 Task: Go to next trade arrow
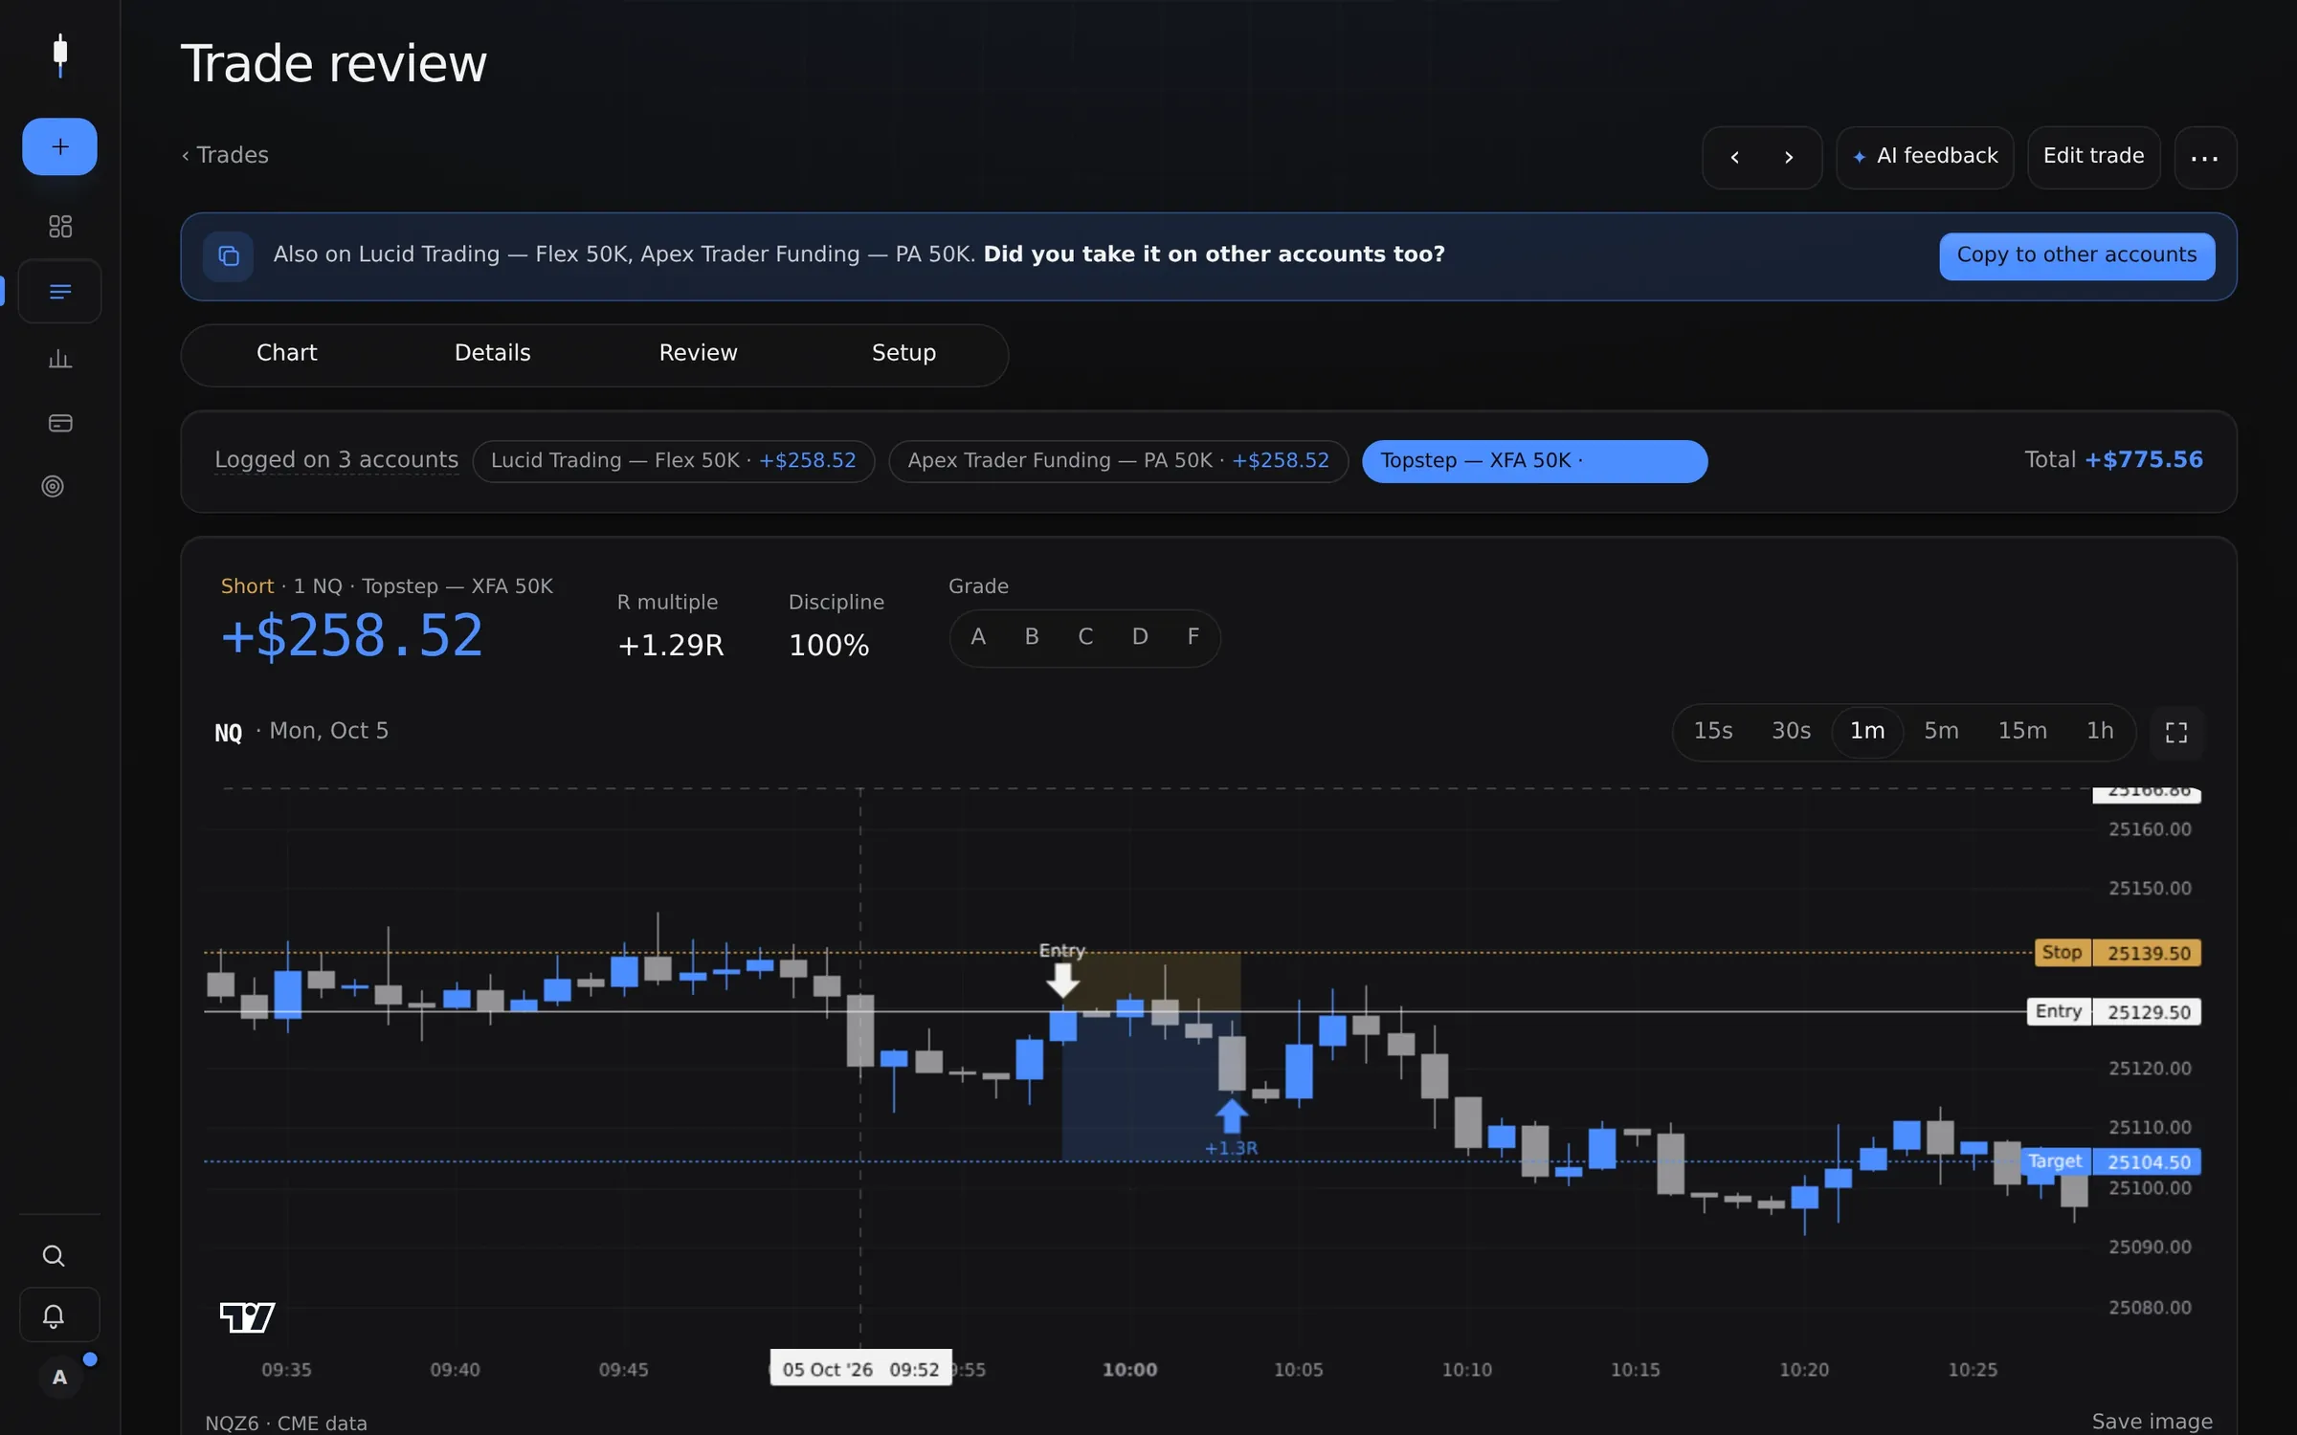tap(1789, 158)
